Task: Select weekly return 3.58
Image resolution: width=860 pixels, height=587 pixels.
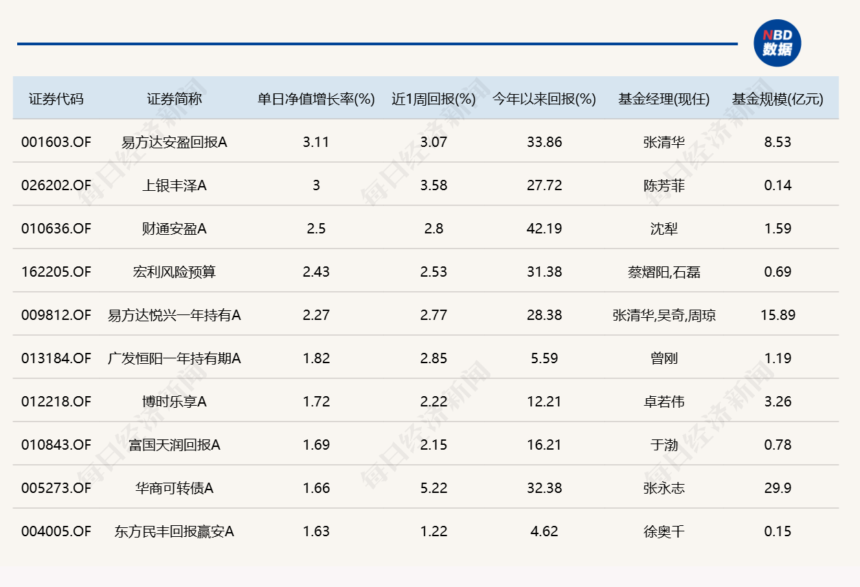Action: click(x=433, y=185)
